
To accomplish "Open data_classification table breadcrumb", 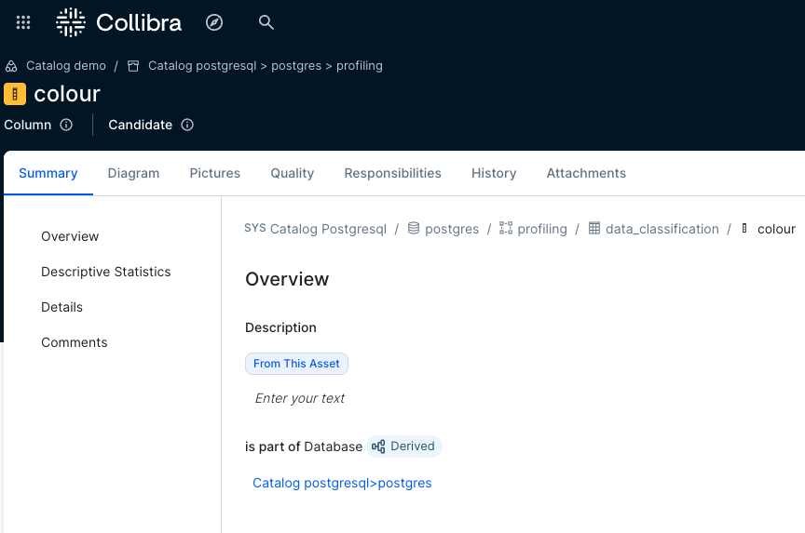I will point(662,229).
